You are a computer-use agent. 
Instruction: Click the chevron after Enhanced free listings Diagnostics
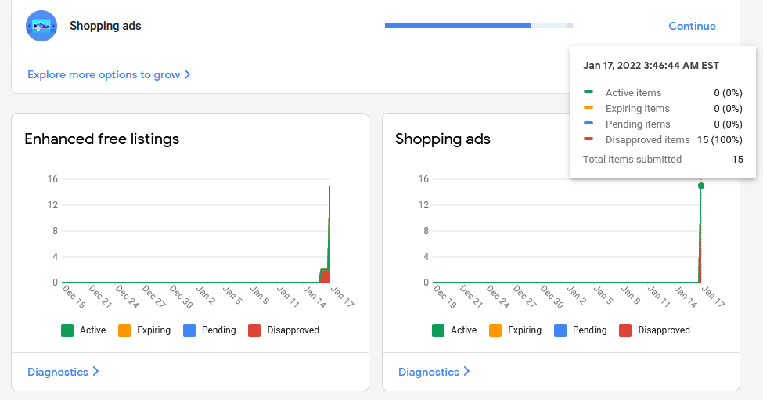point(95,371)
